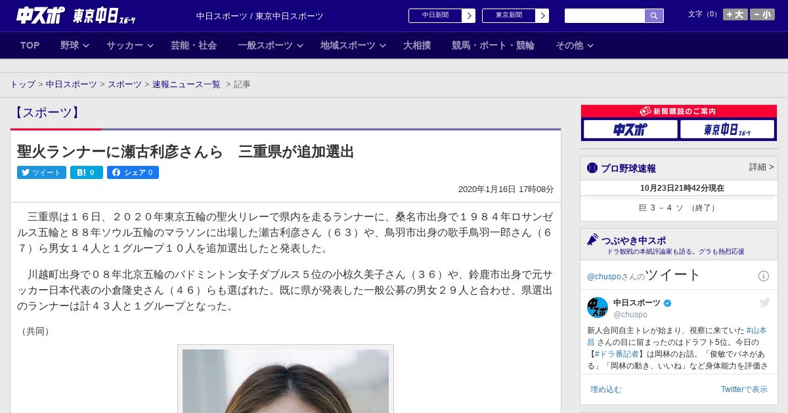Click the 中スポ logo in header
Screen dimensions: 788x413
(41, 15)
